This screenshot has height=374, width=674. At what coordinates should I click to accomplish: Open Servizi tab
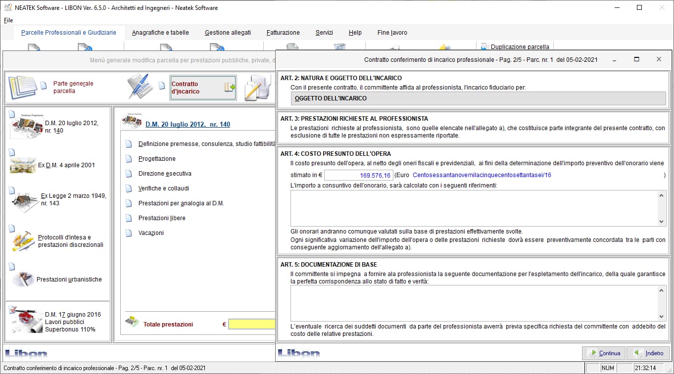[324, 33]
